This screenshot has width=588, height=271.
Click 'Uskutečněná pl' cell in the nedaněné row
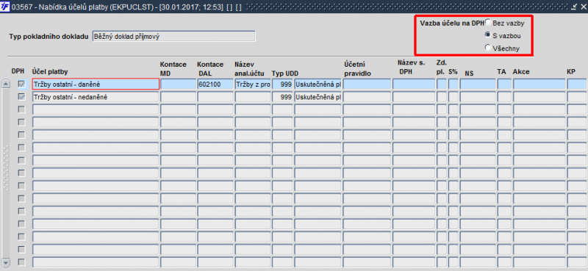pos(318,97)
